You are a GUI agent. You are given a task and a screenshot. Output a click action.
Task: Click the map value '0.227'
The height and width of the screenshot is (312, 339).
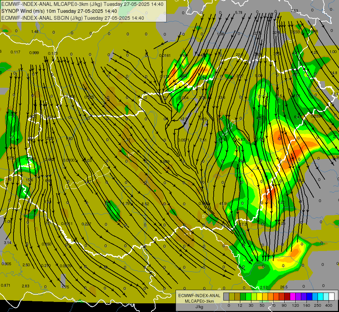(x=86, y=224)
